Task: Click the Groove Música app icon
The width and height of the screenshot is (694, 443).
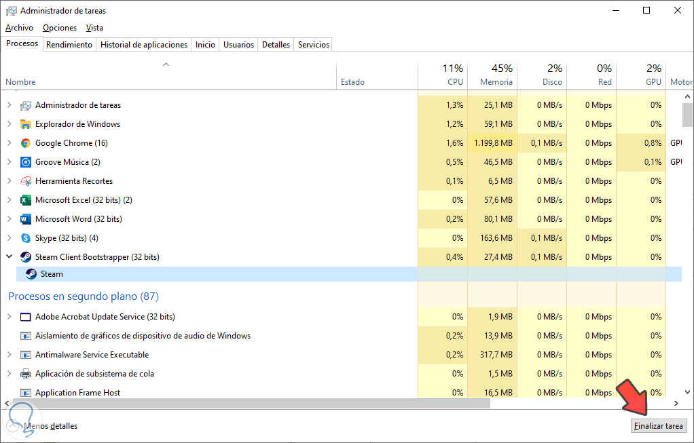Action: (x=26, y=162)
